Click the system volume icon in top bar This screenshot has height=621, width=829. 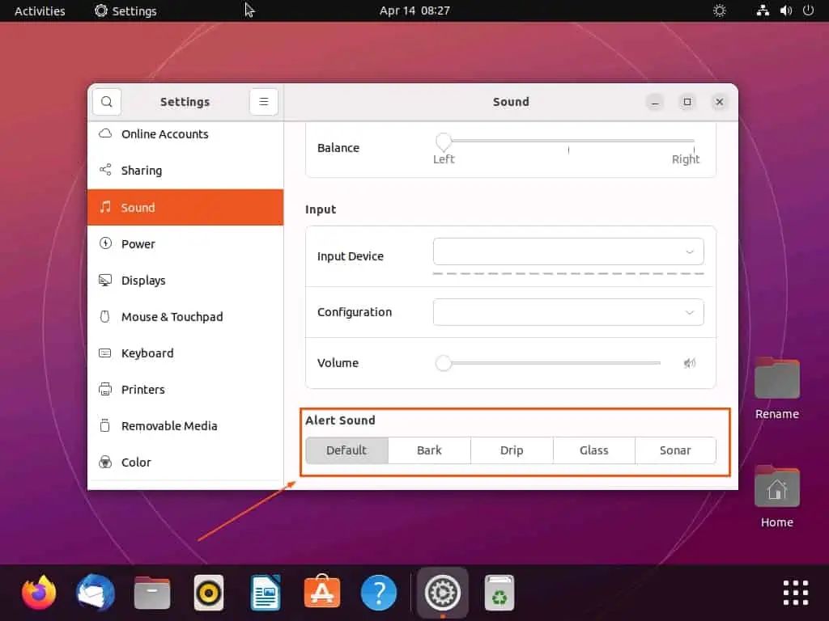(x=786, y=11)
